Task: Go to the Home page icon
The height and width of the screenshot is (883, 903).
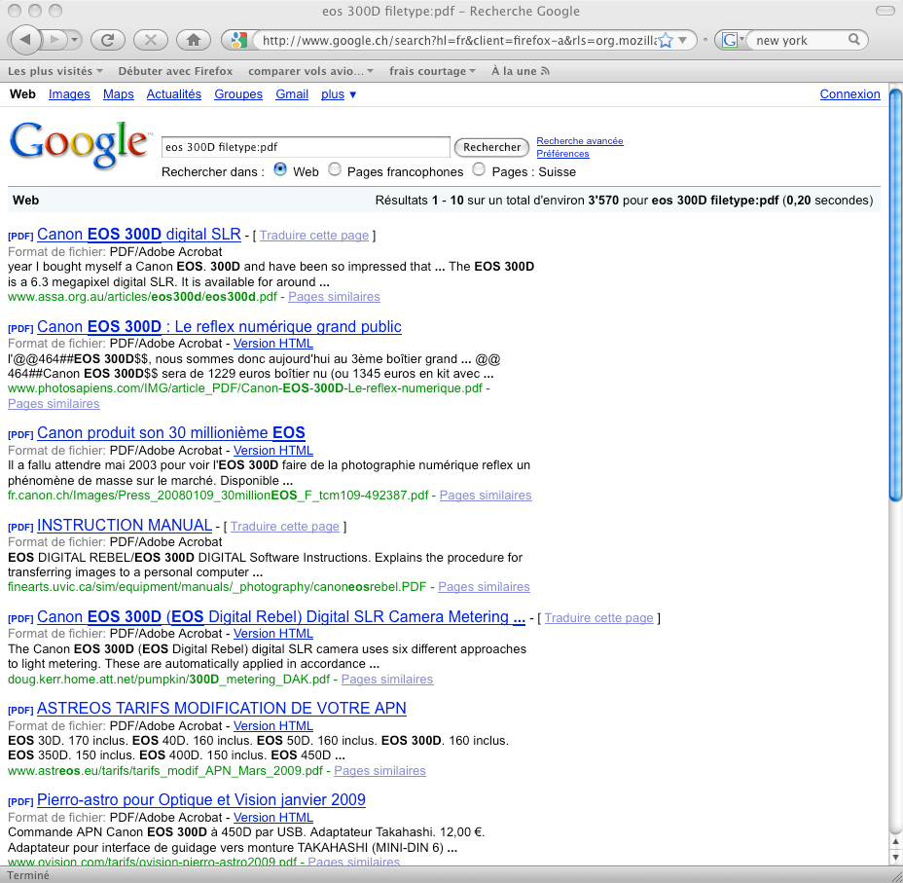Action: pos(194,40)
